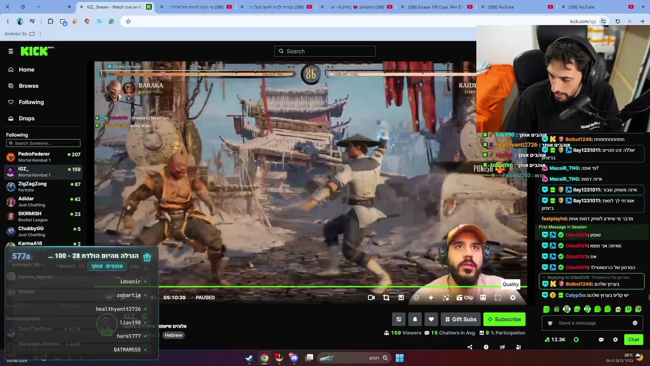
Task: Open the Task View taskbar icon
Action: click(x=309, y=358)
